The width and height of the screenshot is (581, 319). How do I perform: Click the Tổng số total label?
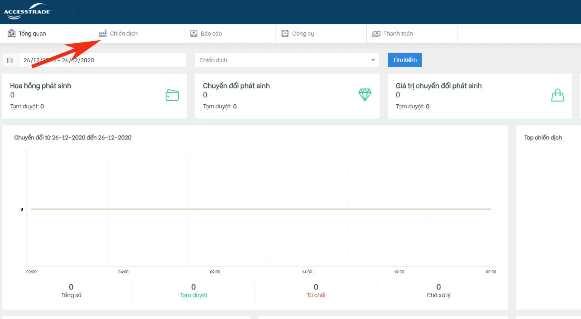coord(71,295)
